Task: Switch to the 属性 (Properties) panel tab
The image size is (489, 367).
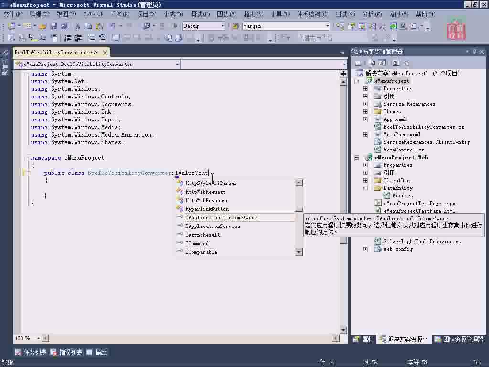Action: (363, 339)
